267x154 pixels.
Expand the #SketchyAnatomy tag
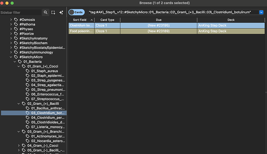pos(11,38)
